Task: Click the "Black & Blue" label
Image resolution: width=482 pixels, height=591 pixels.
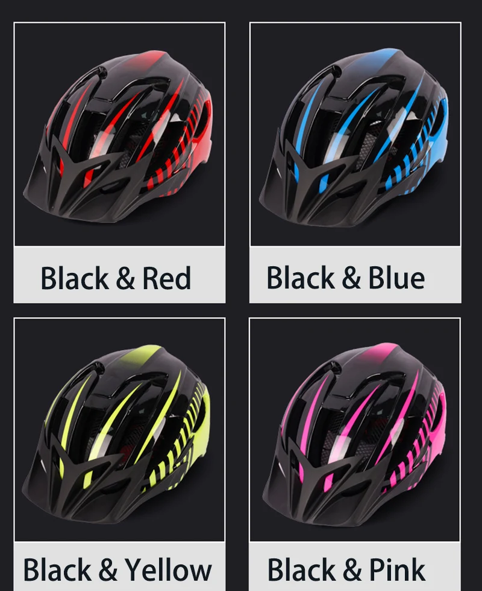Action: tap(346, 278)
